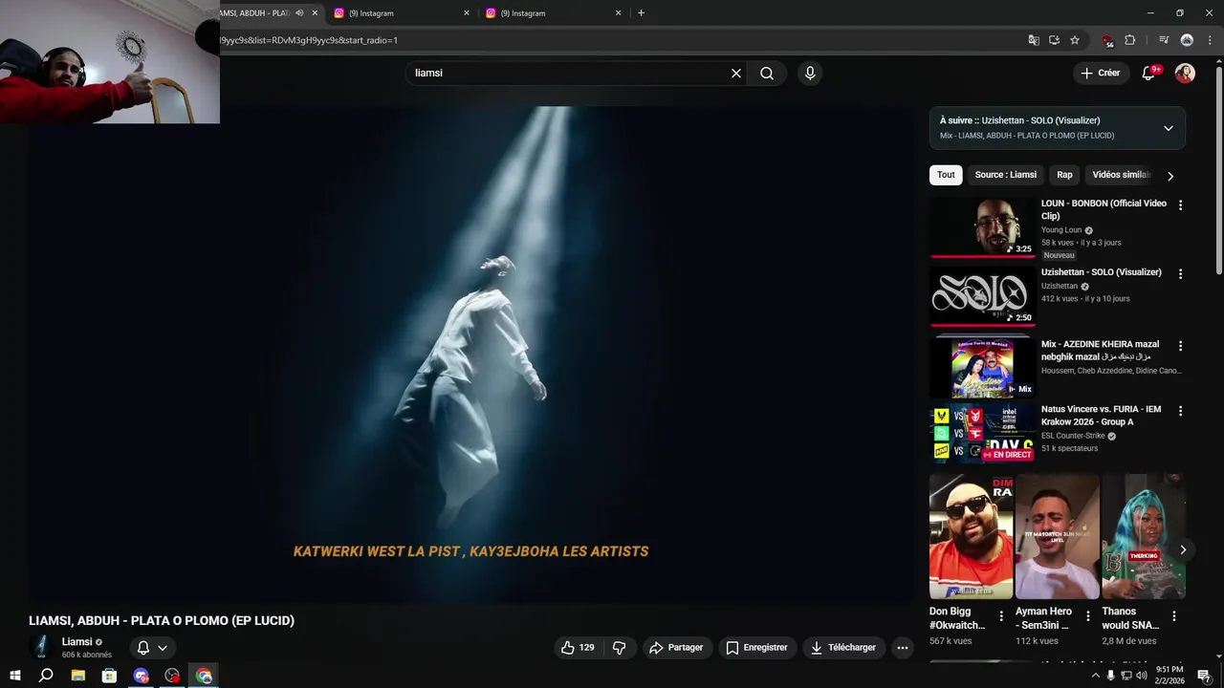
Task: Open options for LOUN - BONBON video
Action: (x=1180, y=205)
